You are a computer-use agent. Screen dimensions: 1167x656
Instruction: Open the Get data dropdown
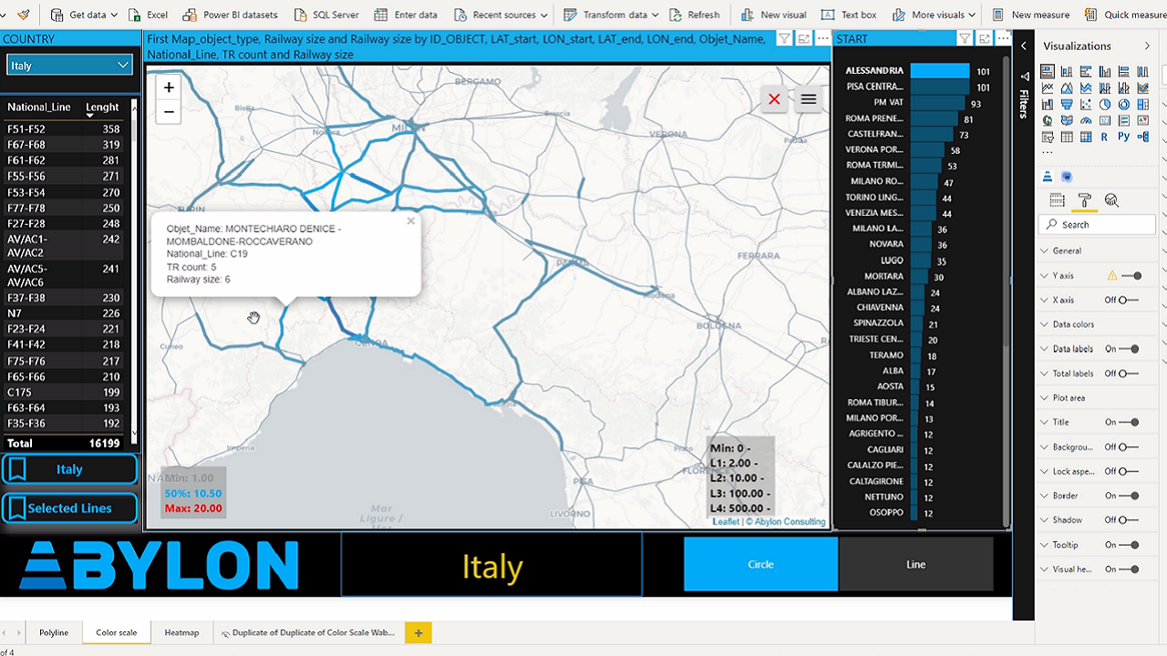pos(85,15)
